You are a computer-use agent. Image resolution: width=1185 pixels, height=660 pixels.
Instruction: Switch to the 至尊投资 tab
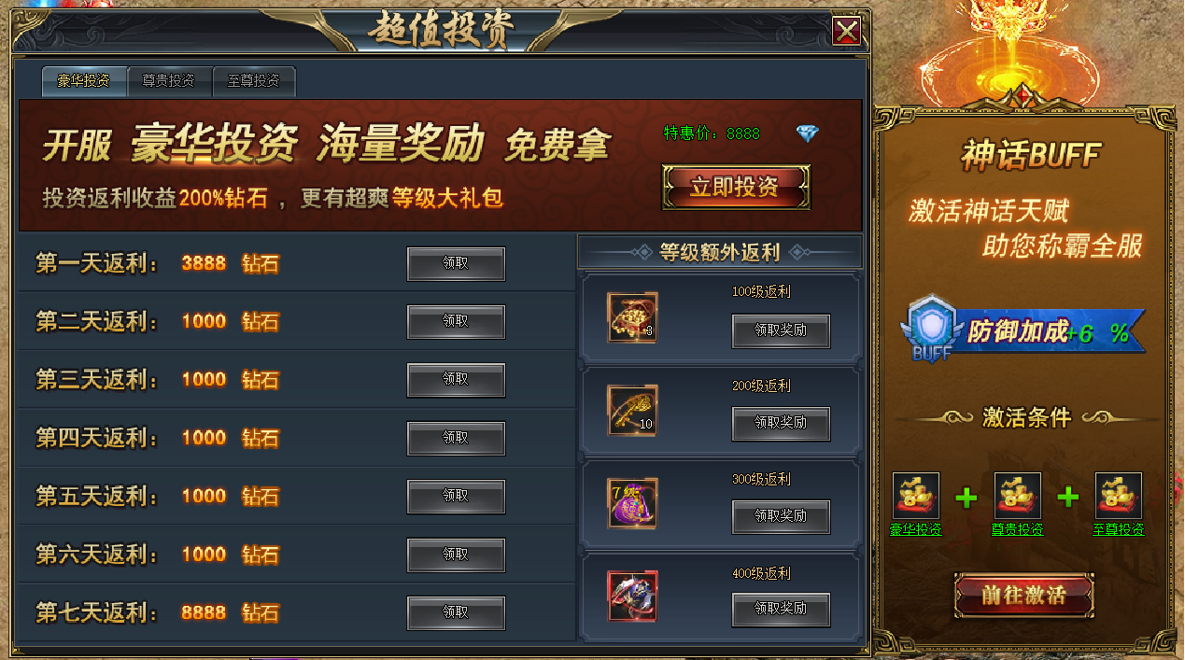point(254,81)
